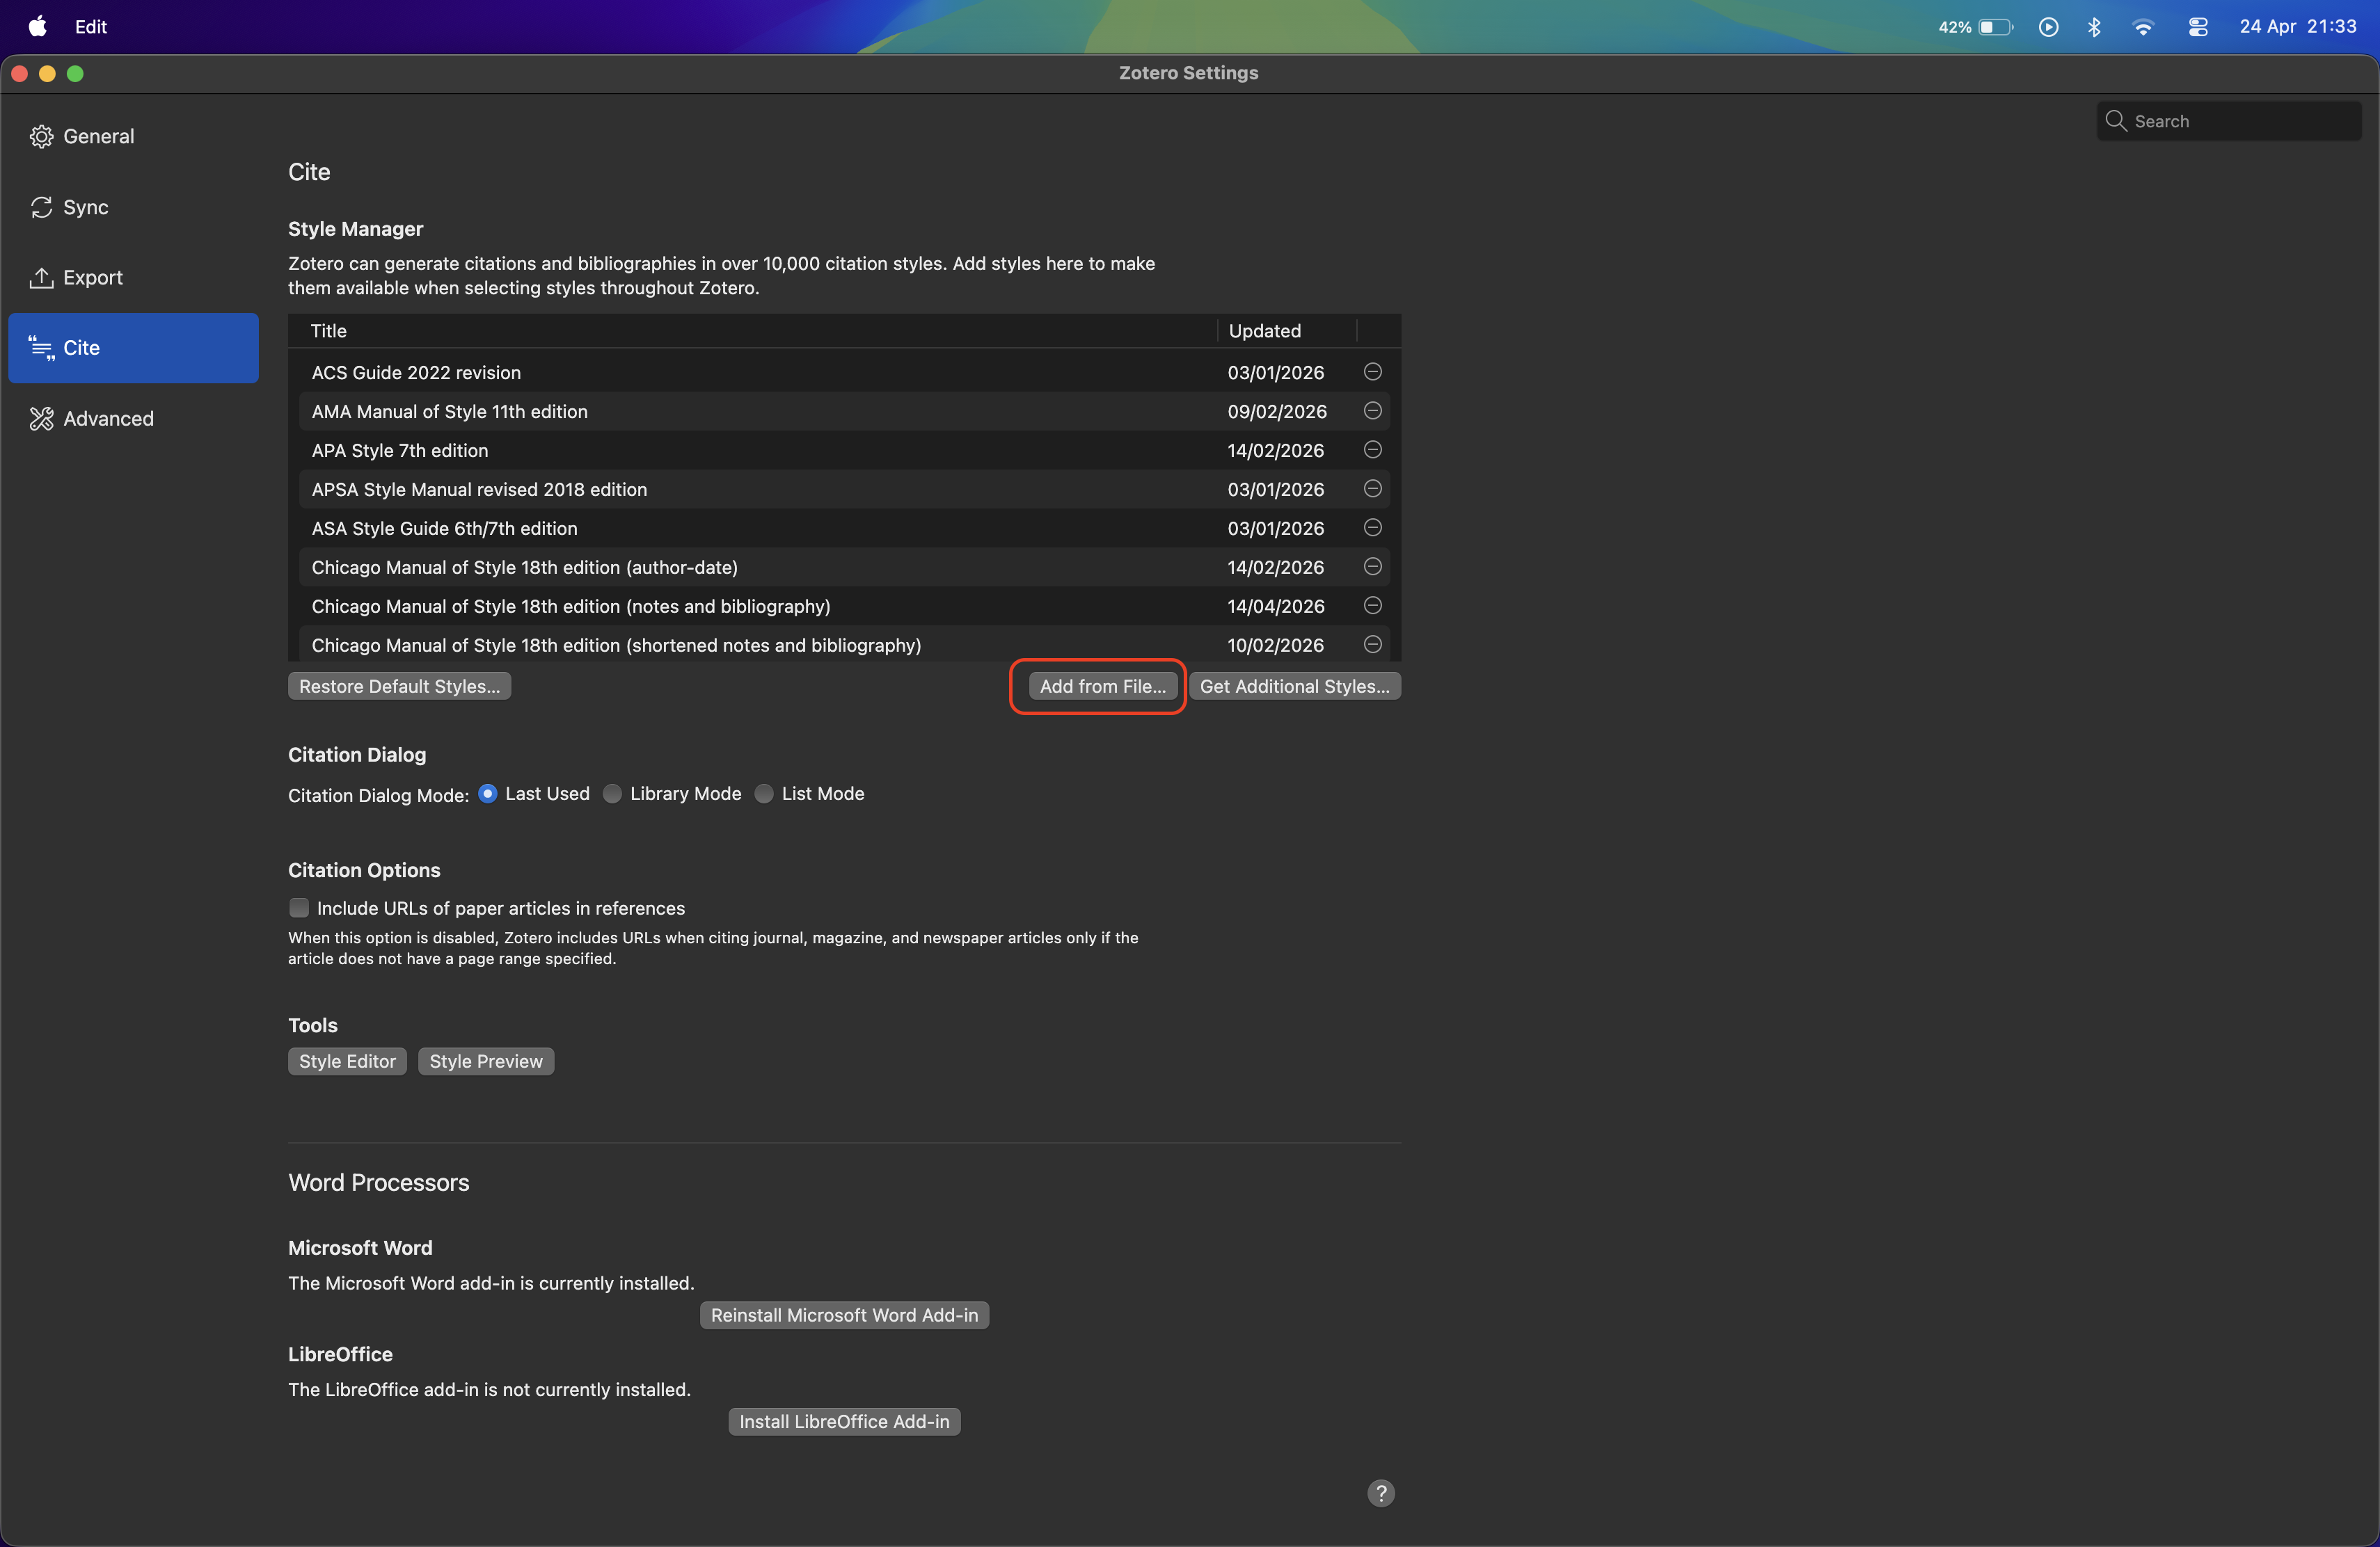Remove AMA Manual of Style 11th edition
This screenshot has height=1547, width=2380.
click(x=1372, y=410)
